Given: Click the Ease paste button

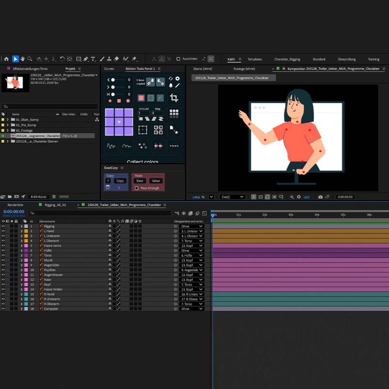Looking at the screenshot, I should pyautogui.click(x=139, y=181).
